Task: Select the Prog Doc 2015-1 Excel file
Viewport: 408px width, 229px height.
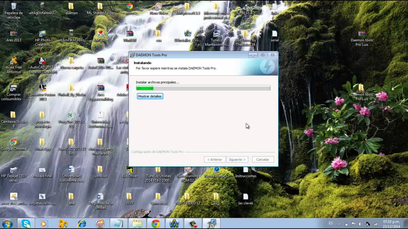Action: [x=71, y=120]
